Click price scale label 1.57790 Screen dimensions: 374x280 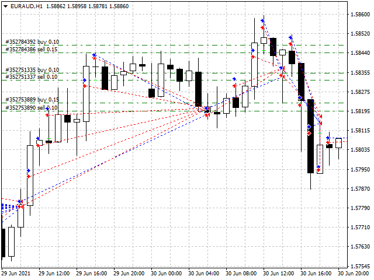coord(360,208)
